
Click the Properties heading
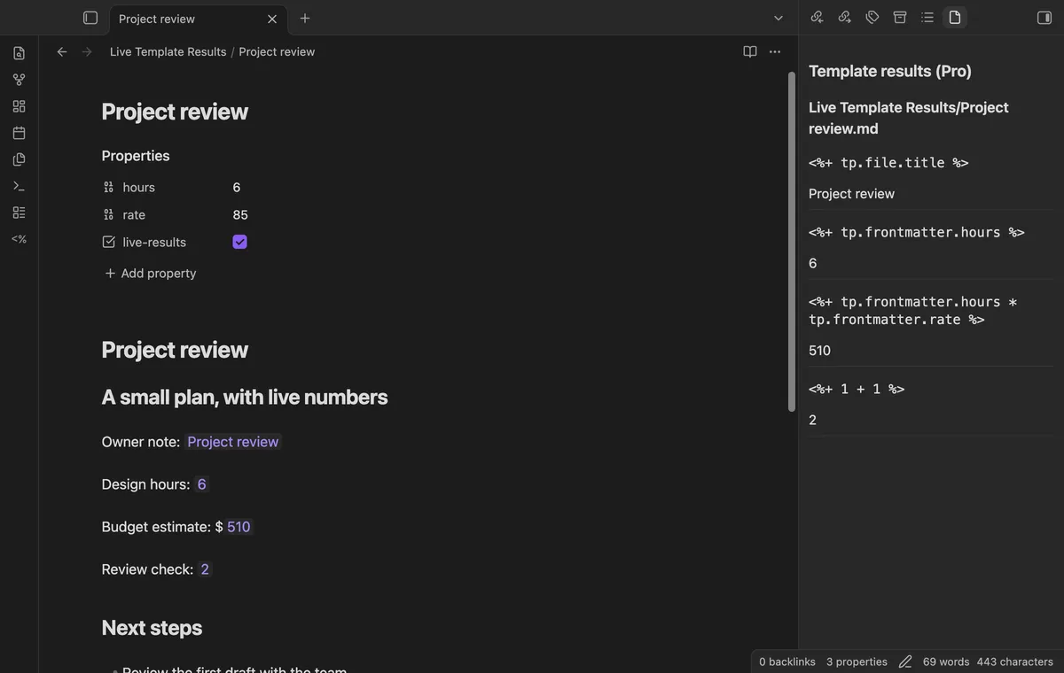tap(136, 156)
